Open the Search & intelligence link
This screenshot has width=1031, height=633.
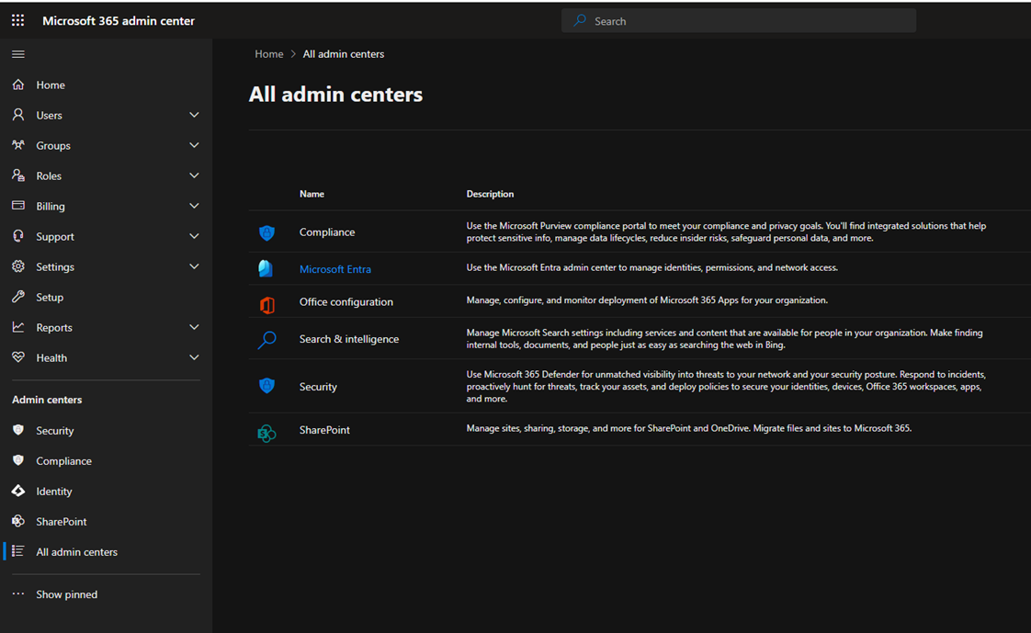[349, 338]
